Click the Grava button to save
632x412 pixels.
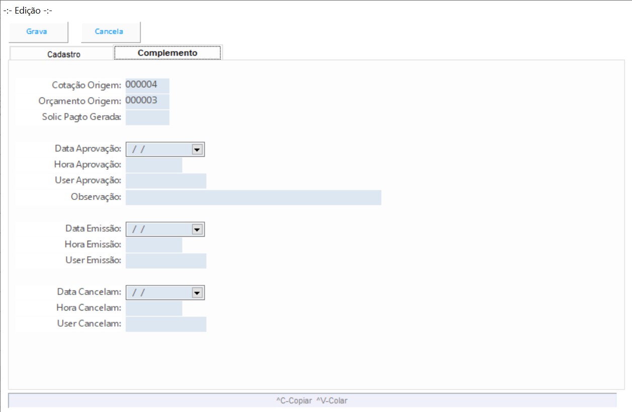(37, 32)
